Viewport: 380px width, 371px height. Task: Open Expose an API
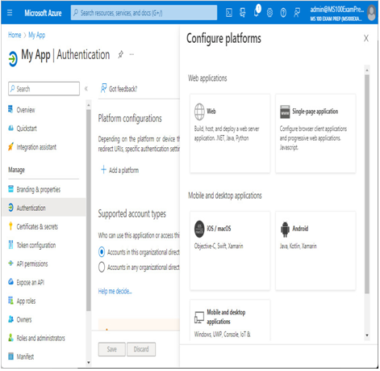pyautogui.click(x=30, y=282)
